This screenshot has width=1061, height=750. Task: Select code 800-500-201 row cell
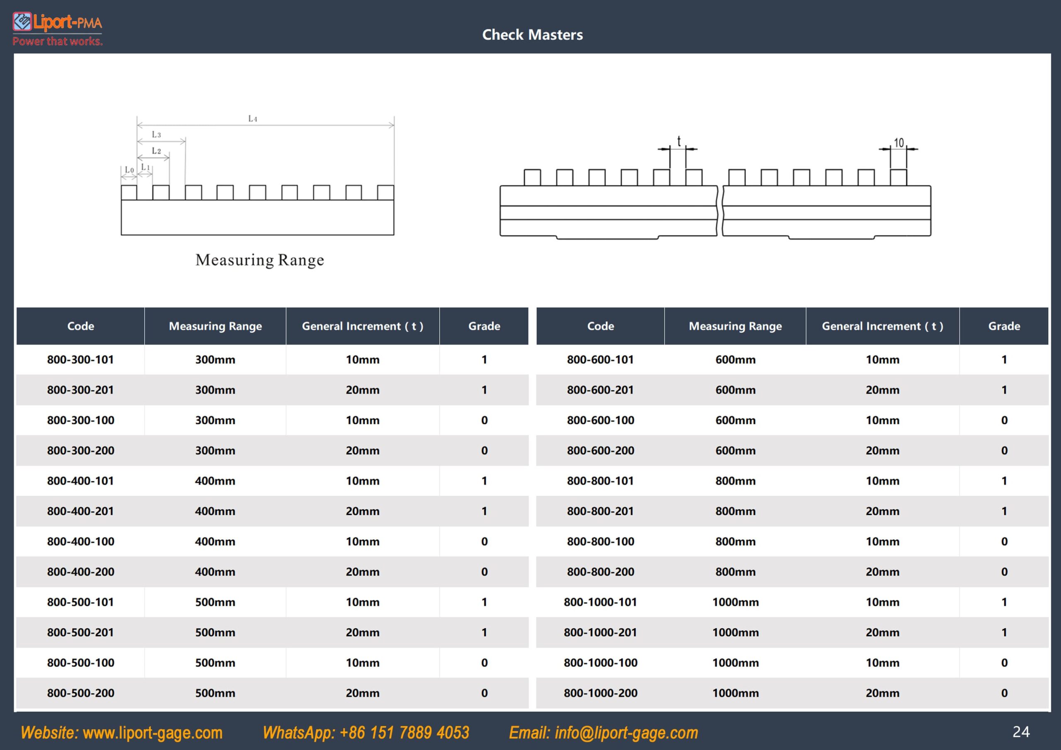pos(80,633)
